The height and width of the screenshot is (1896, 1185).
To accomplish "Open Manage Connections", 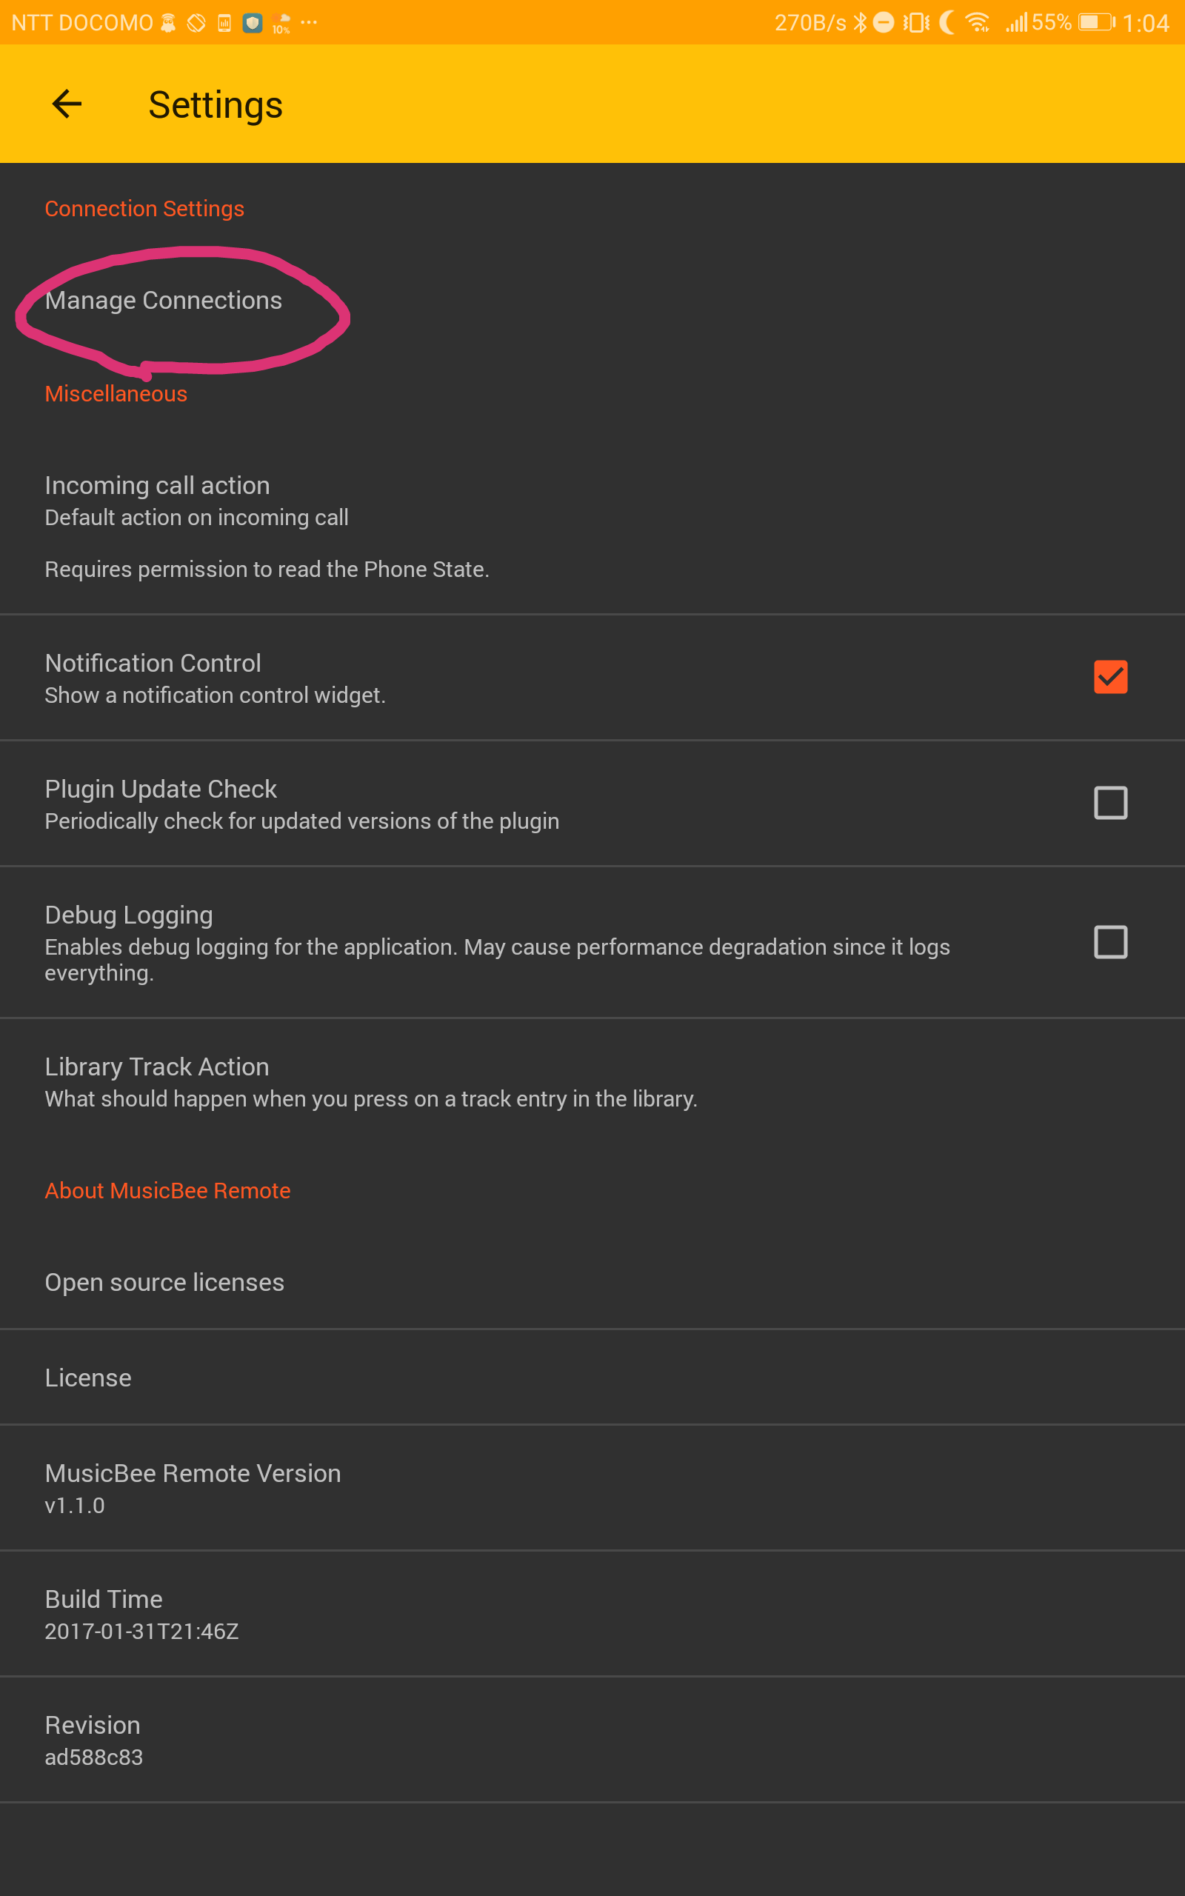I will click(x=592, y=301).
